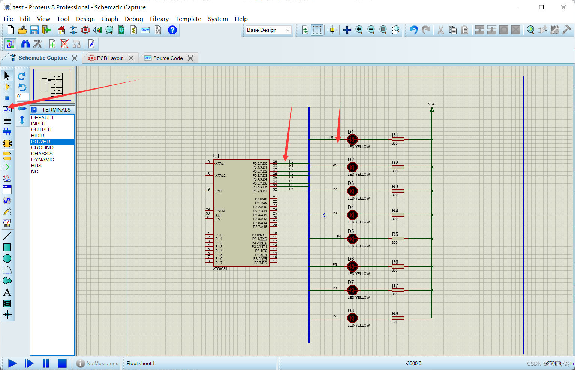Viewport: 575px width, 370px height.
Task: Click the Save Project floppy icon
Action: tap(34, 30)
